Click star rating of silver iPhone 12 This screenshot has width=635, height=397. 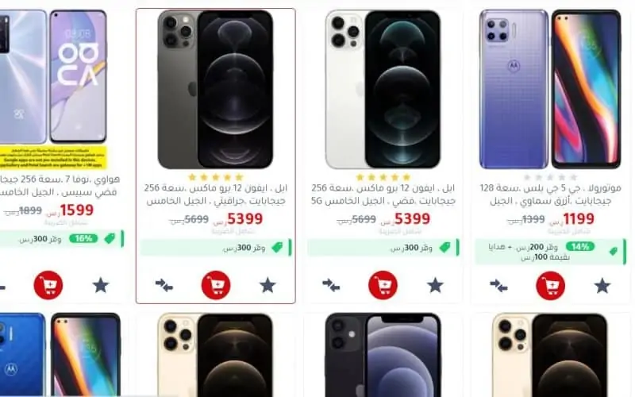pyautogui.click(x=383, y=177)
